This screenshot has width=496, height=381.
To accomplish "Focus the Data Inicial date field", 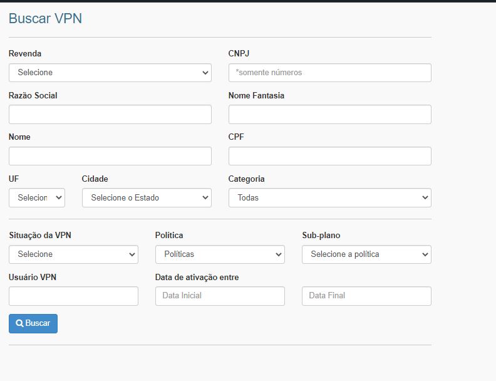I will (220, 296).
